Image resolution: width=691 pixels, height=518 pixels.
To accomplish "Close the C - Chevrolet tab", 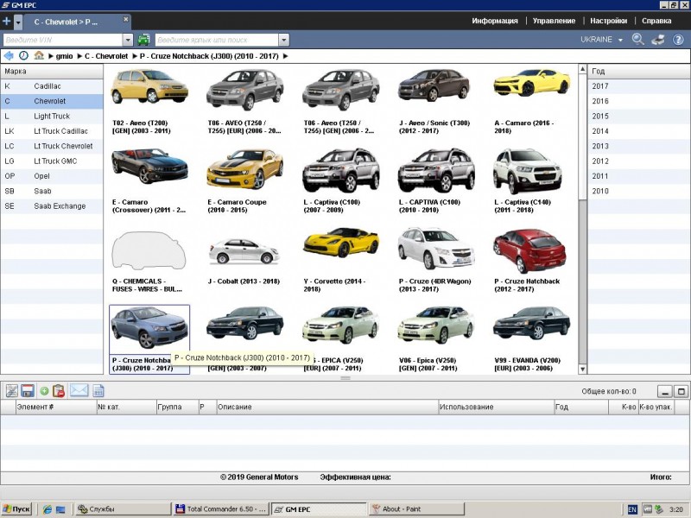I will (125, 19).
